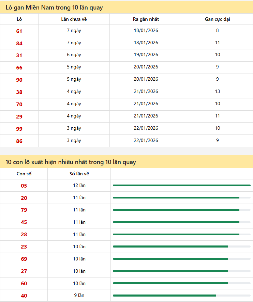This screenshot has width=253, height=302.
Task: Click the progress bar for number 23
Action: (181, 247)
